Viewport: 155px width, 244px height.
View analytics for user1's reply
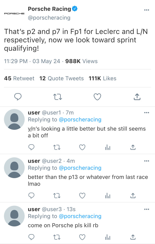pos(108,147)
